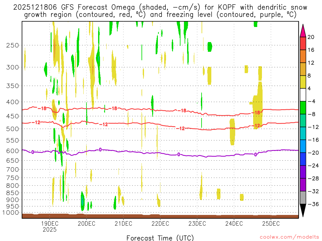Screen dimensions: 322x241
Task: Click the Forecast Time (UTC) axis title
Action: click(160, 238)
